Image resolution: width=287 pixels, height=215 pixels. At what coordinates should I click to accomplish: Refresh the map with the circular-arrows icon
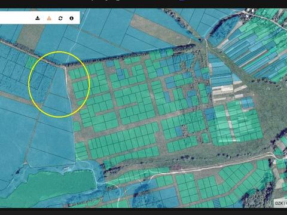click(60, 18)
